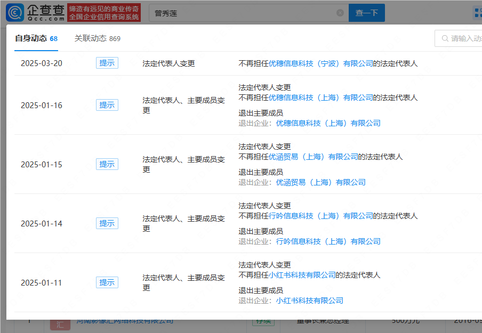Image resolution: width=482 pixels, height=333 pixels.
Task: Click the 提示 tag for 2025-01-16
Action: [107, 105]
